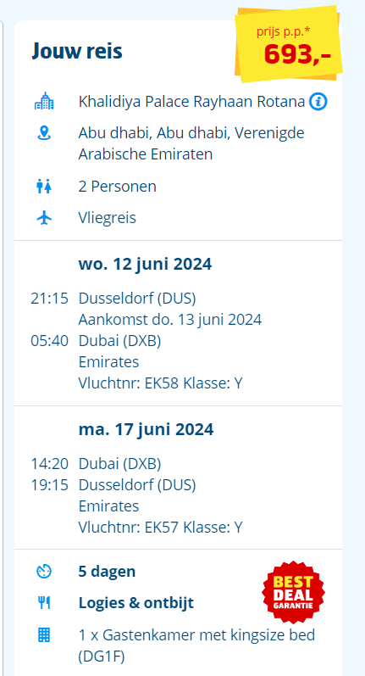The width and height of the screenshot is (365, 676).
Task: Click Gastenkamer met kingsize bed room text
Action: 196,645
